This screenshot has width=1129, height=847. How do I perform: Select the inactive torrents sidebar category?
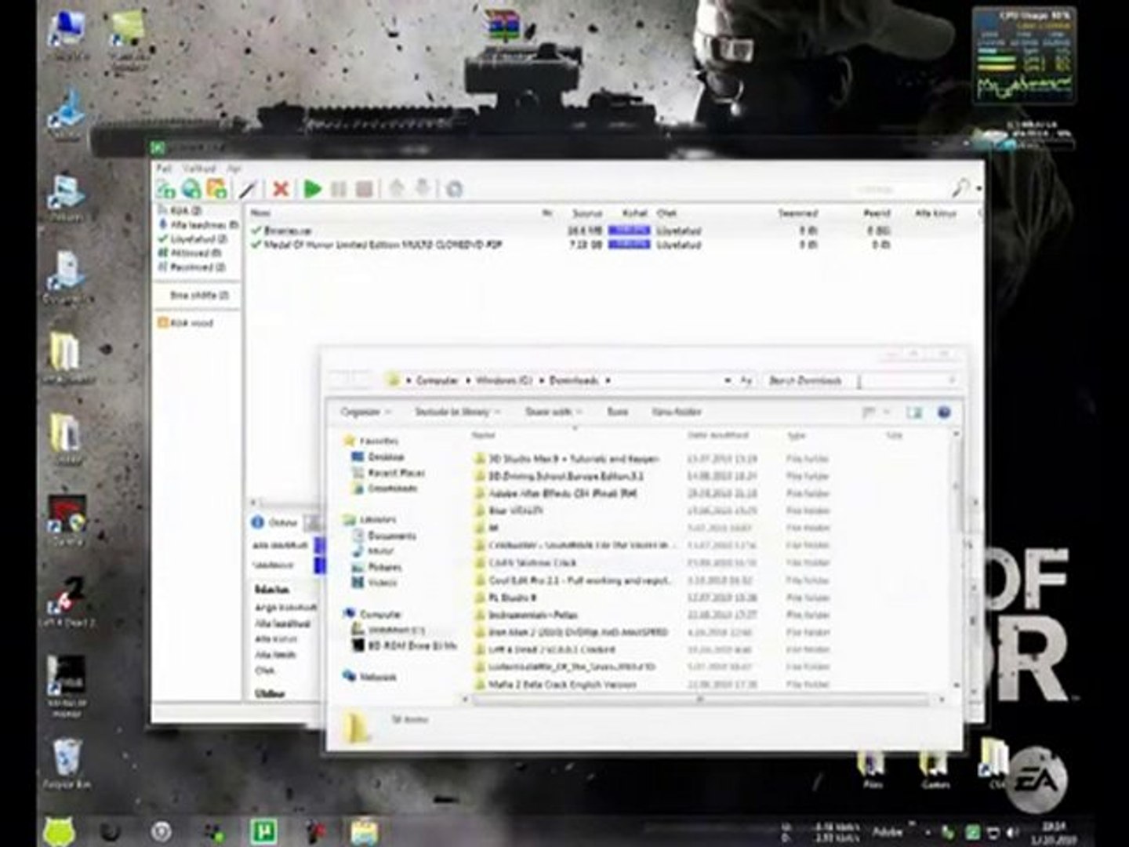click(x=192, y=267)
